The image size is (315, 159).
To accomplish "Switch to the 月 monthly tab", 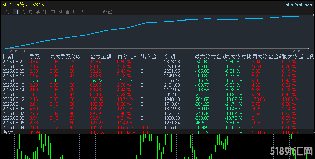I will pos(31,12).
